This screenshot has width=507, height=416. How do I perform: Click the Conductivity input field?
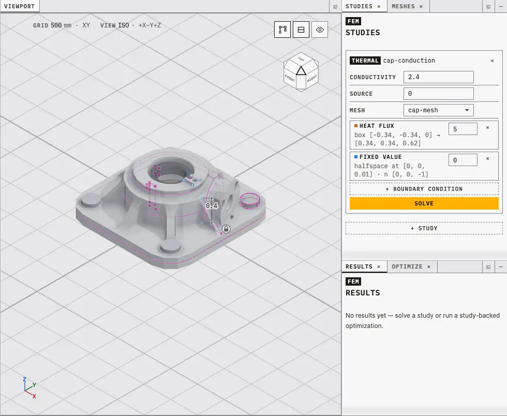pyautogui.click(x=439, y=77)
